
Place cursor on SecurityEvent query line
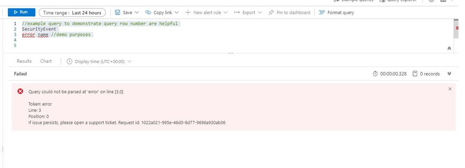tap(39, 29)
